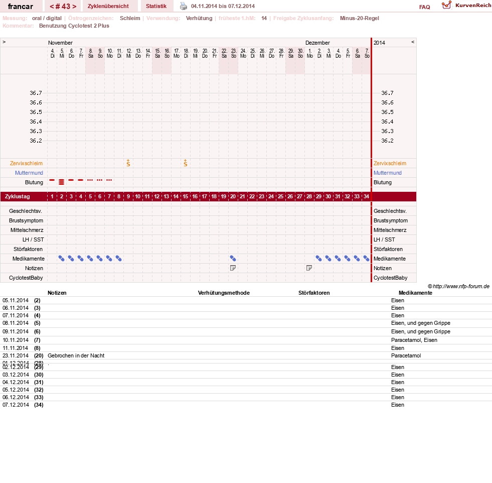The image size is (492, 483).
Task: Click the cervical mucus S+ symbol on cycle day 9
Action: 128,163
